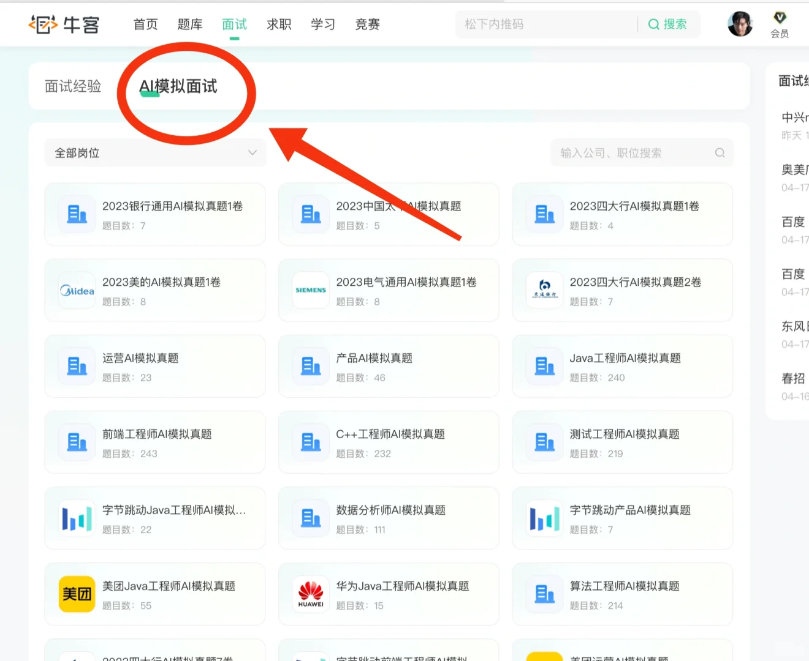Screen dimensions: 809x661
Task: Open 测试工程师AI模拟真题
Action: (623, 442)
